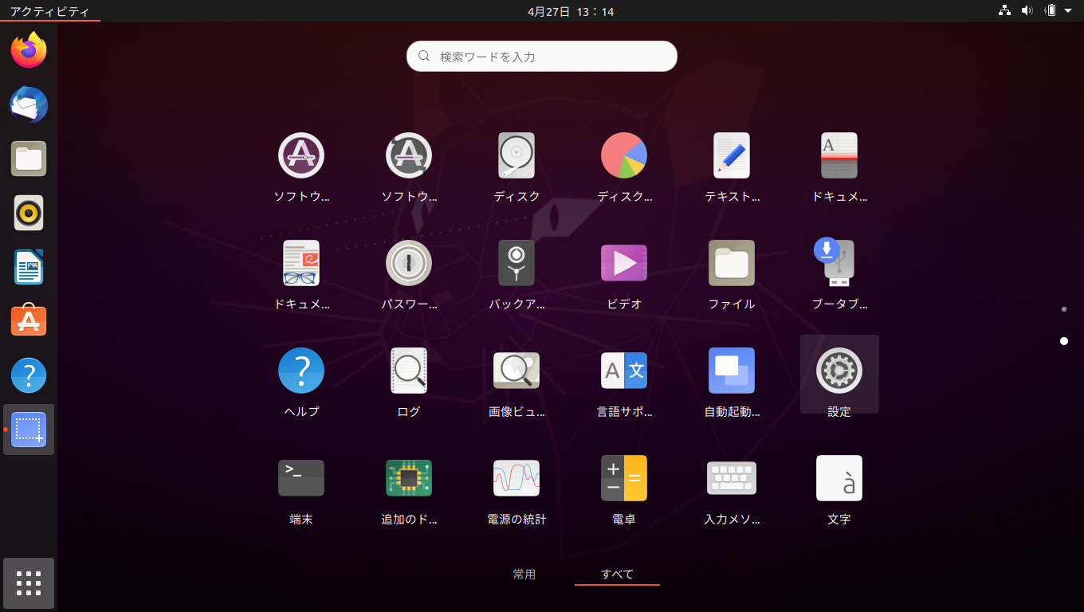
Task: Launch the パスワー... passwords and keys app
Action: pyautogui.click(x=409, y=263)
